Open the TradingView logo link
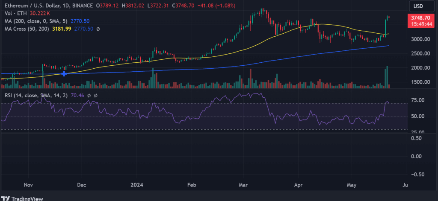The width and height of the screenshot is (438, 201). coord(22,198)
